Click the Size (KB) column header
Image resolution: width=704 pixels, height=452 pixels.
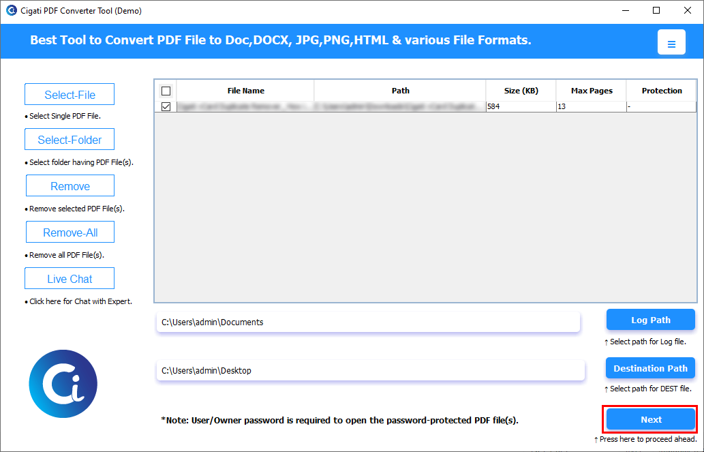pos(521,91)
